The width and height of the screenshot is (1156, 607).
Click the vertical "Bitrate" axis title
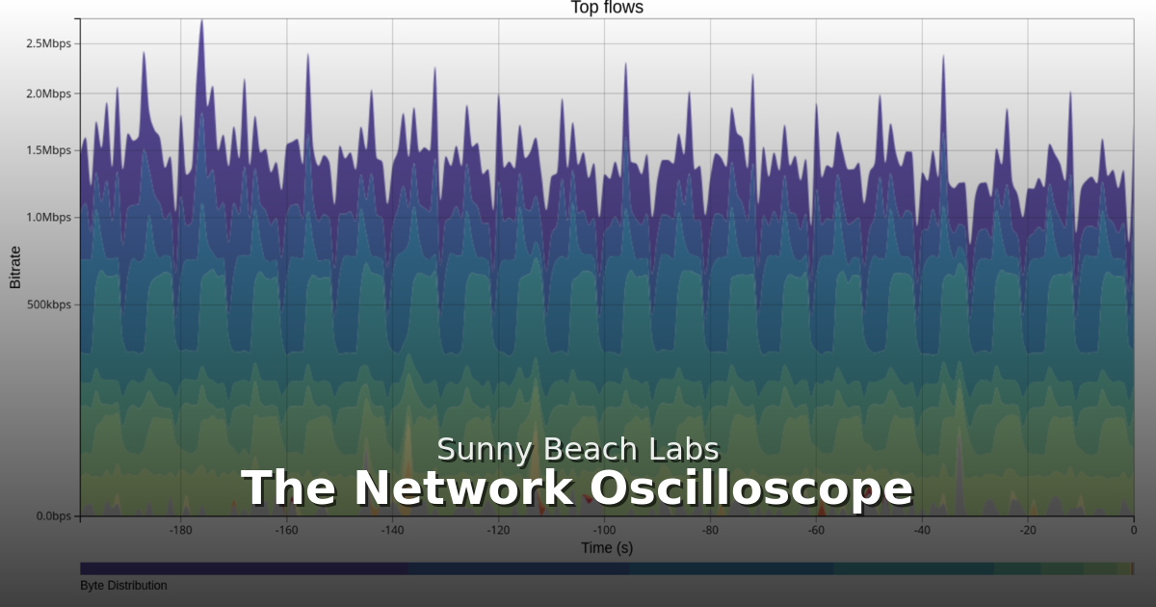click(14, 267)
